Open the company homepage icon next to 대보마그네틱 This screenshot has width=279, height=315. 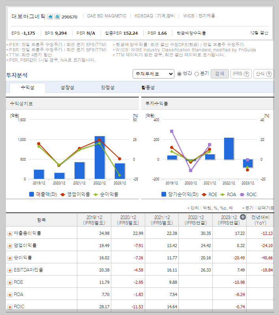[x=50, y=17]
